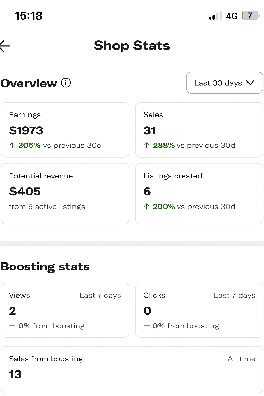Screen dimensions: 264x396
Task: Select the Potential revenue card
Action: pyautogui.click(x=65, y=193)
